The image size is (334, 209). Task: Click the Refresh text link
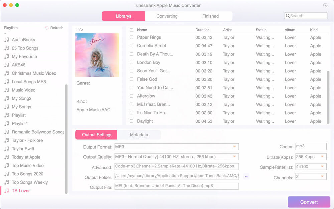point(57,28)
